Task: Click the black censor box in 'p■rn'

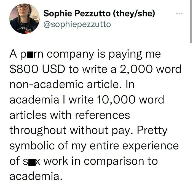Action: 30,55
